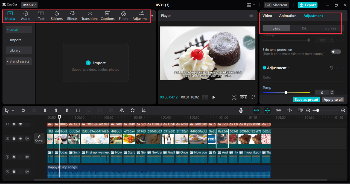This screenshot has height=184, width=350.
Task: Click the player focus-zoom scope icon
Action: click(234, 97)
